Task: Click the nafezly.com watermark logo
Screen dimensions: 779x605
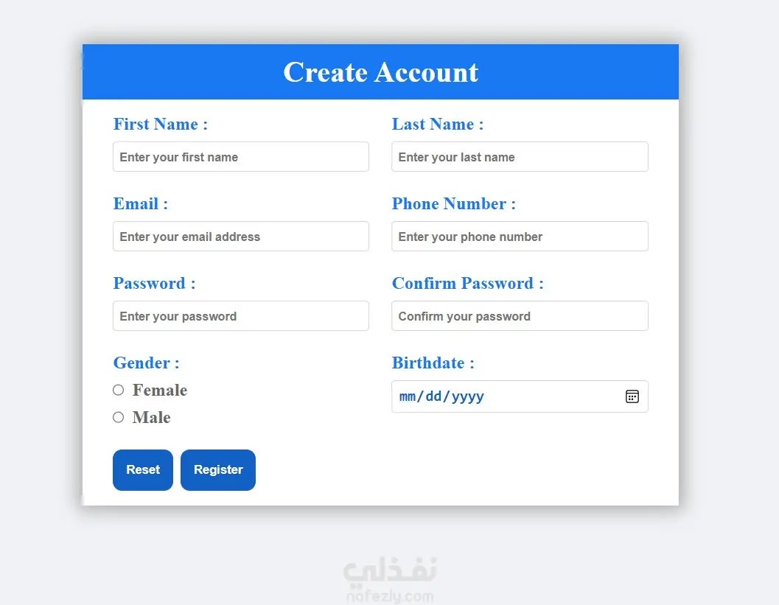Action: [389, 579]
